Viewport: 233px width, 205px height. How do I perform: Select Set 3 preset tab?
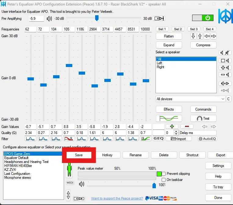point(194,29)
